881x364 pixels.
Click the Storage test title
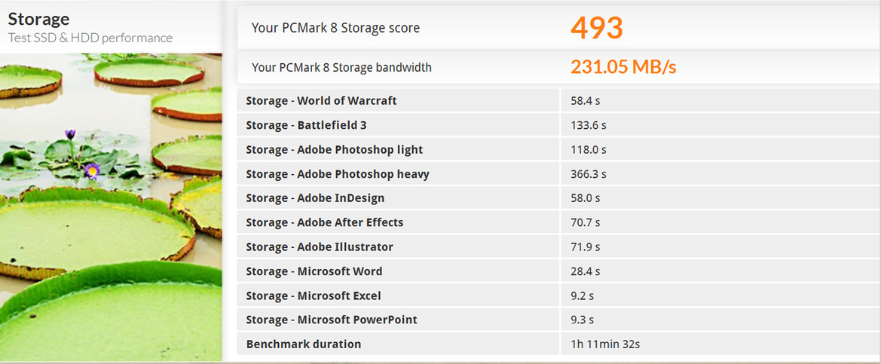point(38,19)
